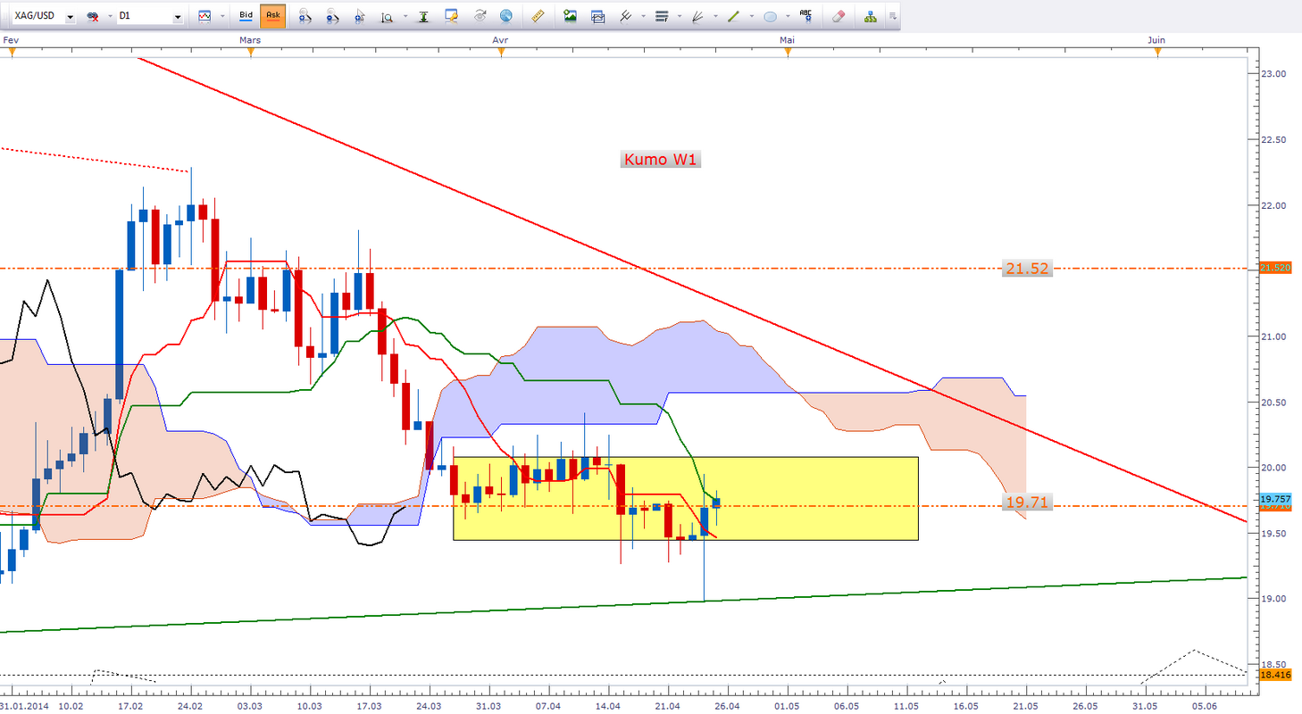
Task: Select the green trend line tool
Action: tap(734, 16)
